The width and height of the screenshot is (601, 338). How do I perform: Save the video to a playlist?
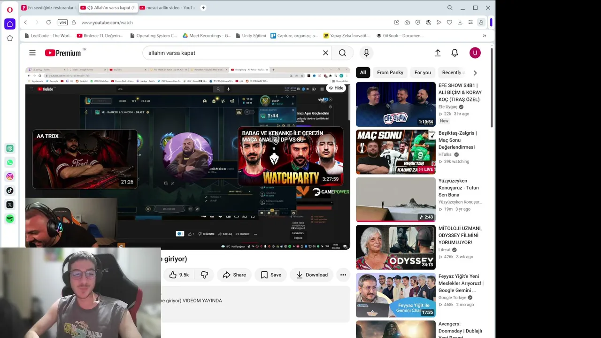click(271, 275)
